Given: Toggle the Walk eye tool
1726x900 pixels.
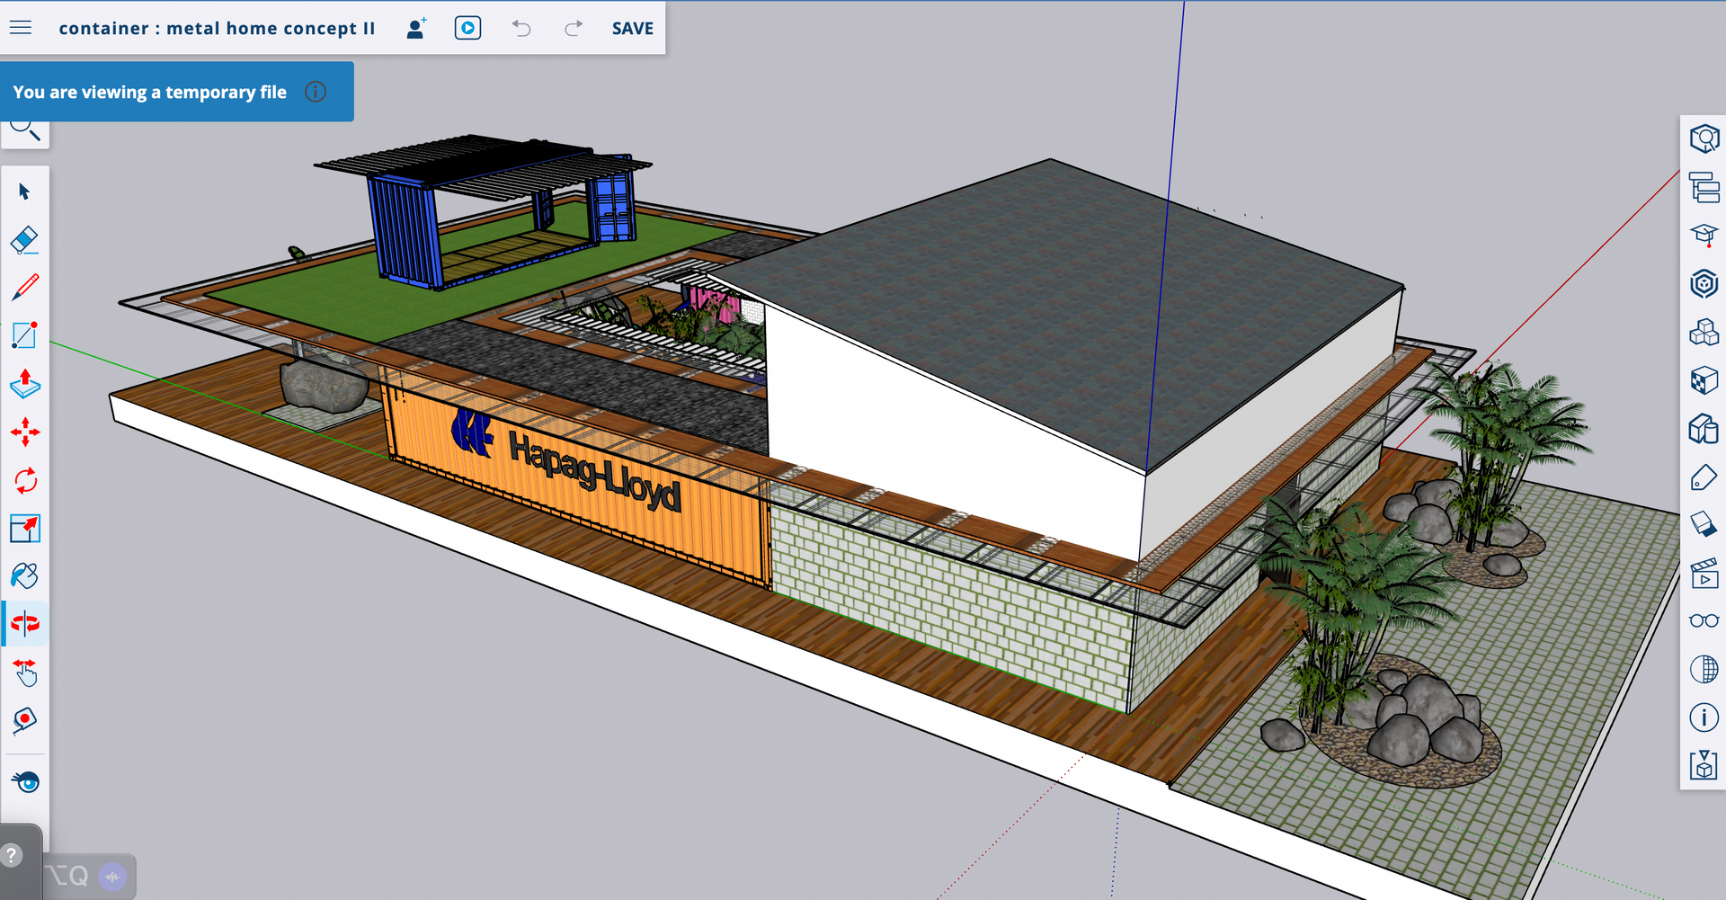Looking at the screenshot, I should (x=25, y=781).
